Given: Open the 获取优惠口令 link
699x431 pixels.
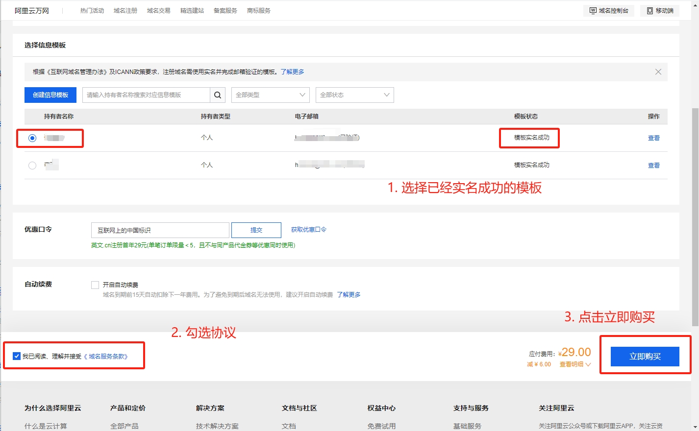Looking at the screenshot, I should [x=308, y=230].
